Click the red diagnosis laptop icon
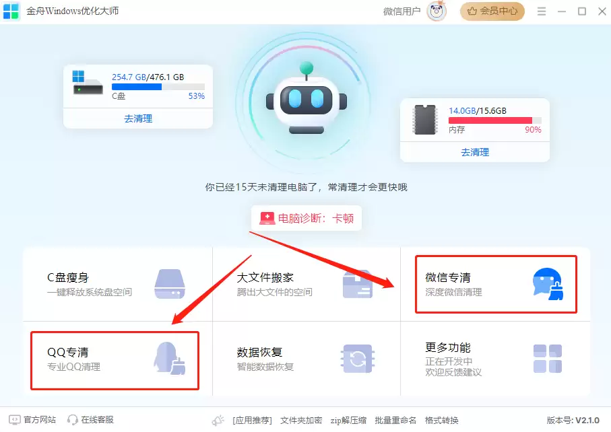Screen dimensions: 611x432 (x=267, y=218)
